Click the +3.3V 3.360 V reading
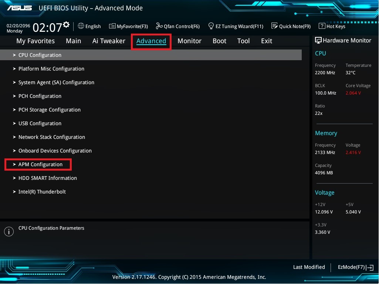 (x=322, y=232)
